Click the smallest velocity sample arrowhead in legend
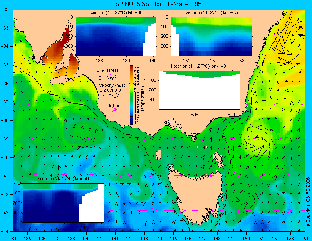The image size is (312, 241). point(103,96)
